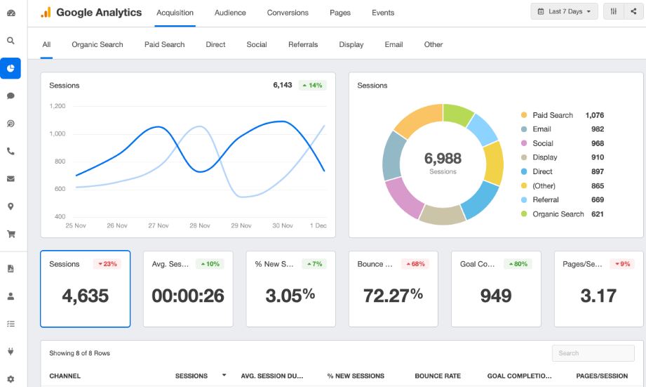This screenshot has width=646, height=387.
Task: Open the phone call tracking icon
Action: click(x=11, y=151)
